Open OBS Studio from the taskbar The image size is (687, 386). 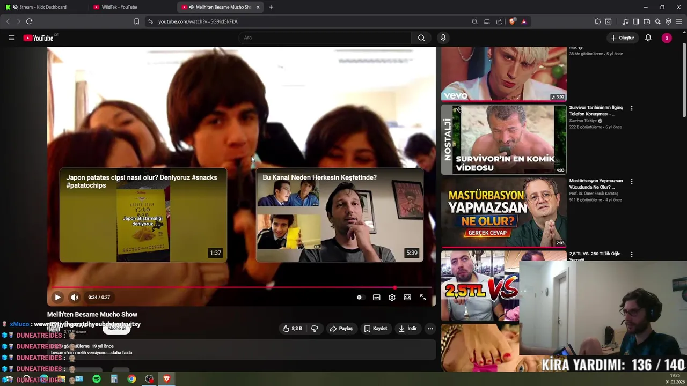[149, 379]
